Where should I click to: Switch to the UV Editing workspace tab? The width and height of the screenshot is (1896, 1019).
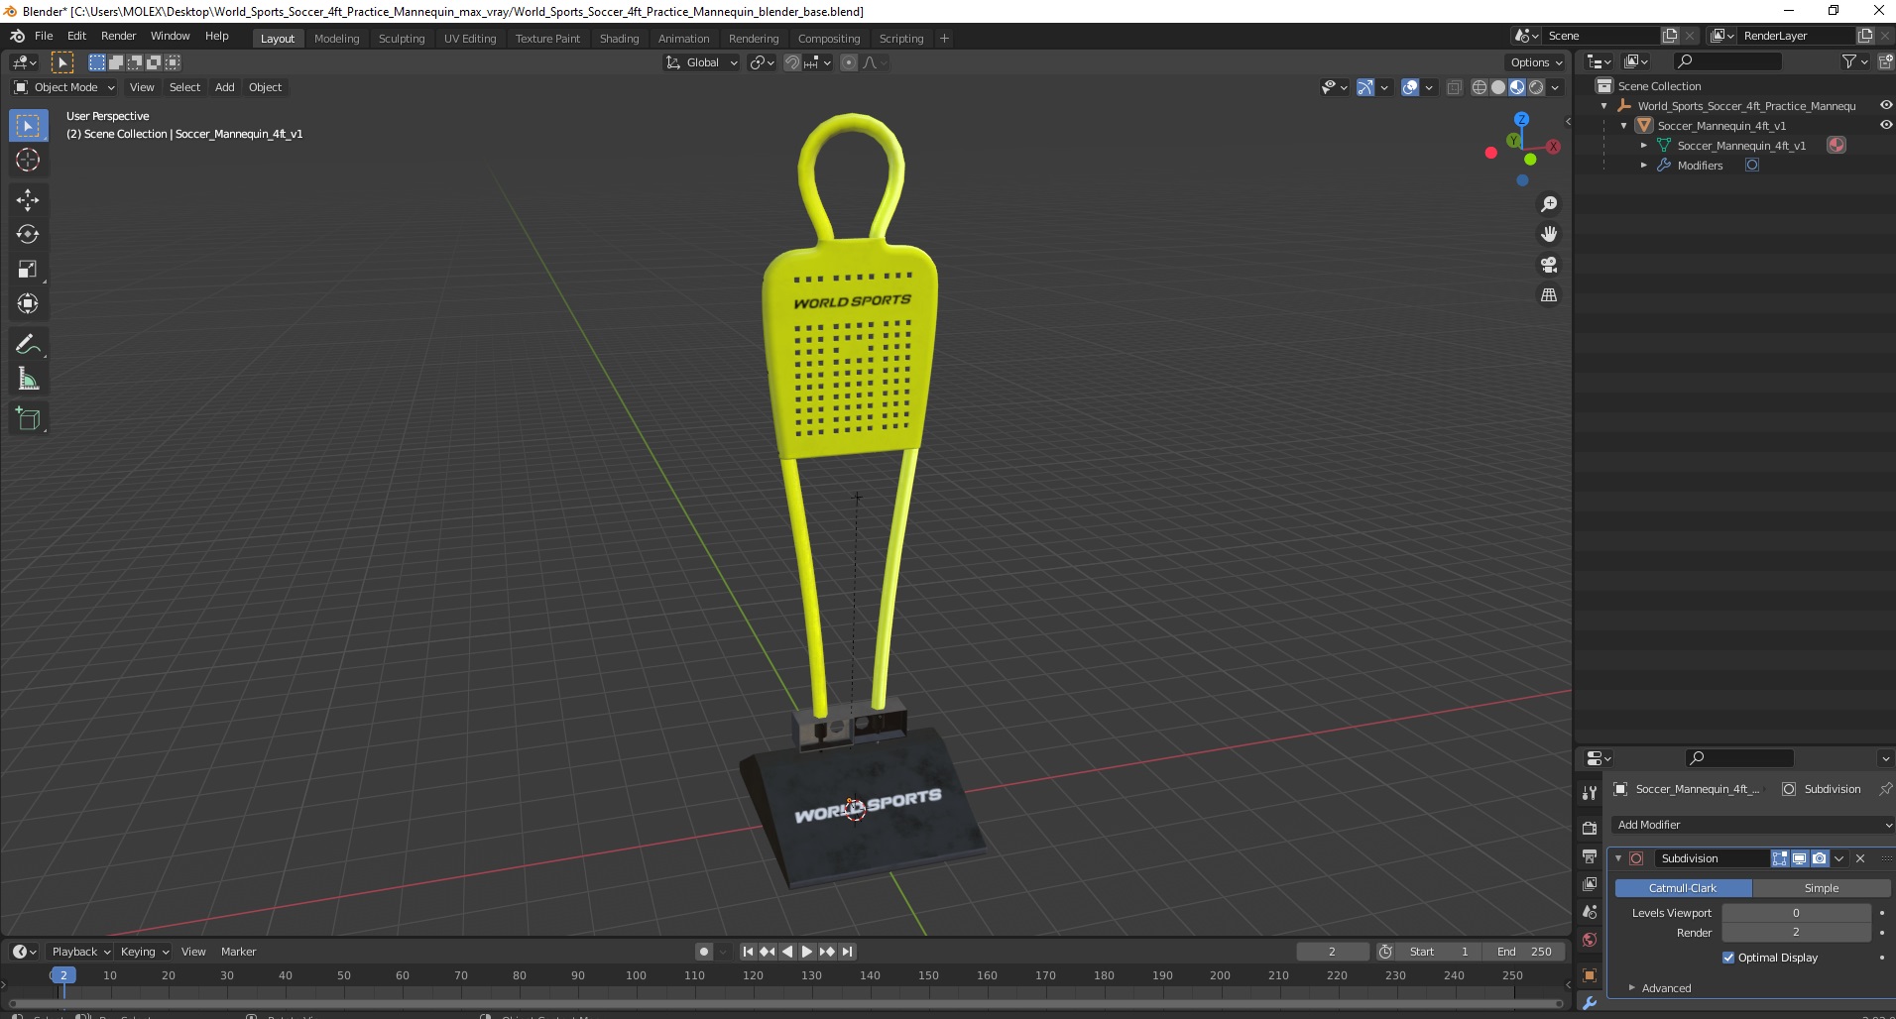[x=470, y=39]
